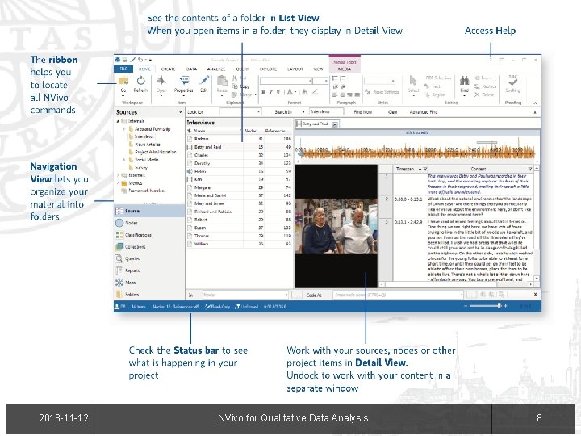
Task: Click the Replace icon in Editing group
Action: 477,86
